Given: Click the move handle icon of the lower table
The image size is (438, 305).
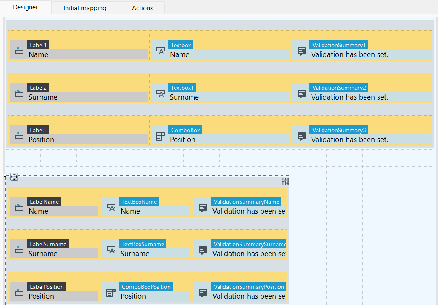Looking at the screenshot, I should pyautogui.click(x=14, y=177).
